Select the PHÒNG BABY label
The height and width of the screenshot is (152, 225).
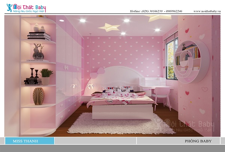[198, 141]
